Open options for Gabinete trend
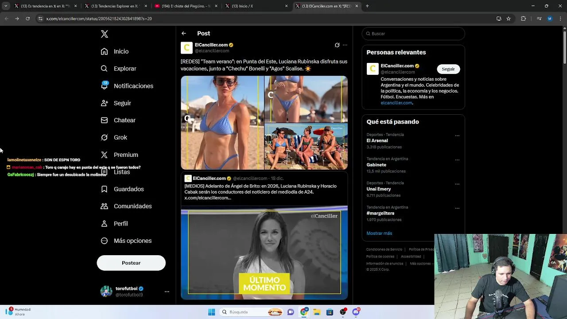 click(x=457, y=160)
